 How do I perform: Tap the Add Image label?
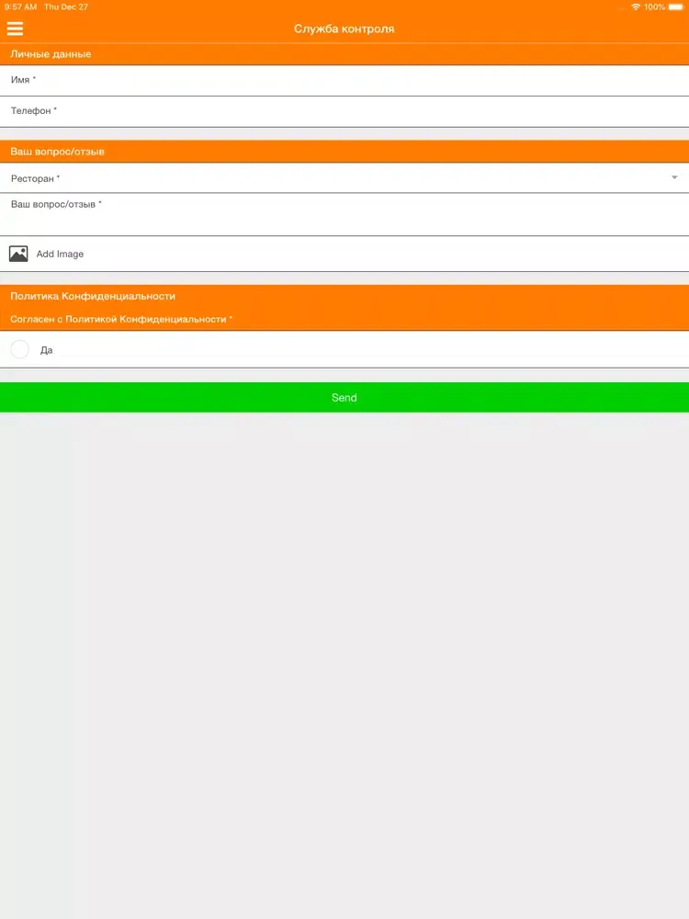point(60,254)
